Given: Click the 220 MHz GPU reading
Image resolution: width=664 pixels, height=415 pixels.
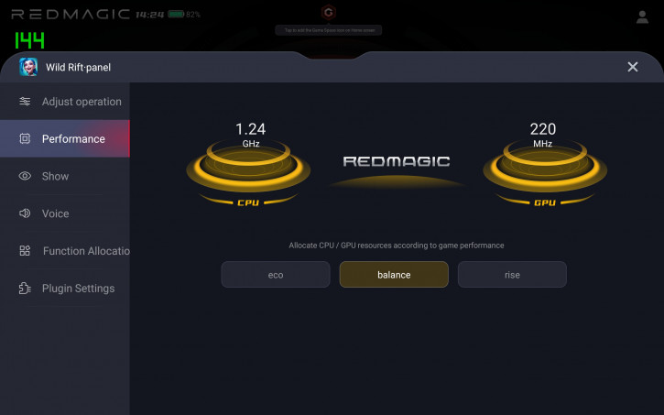Looking at the screenshot, I should pyautogui.click(x=543, y=135).
